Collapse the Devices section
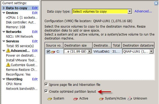Image resolution: width=159 pixels, height=104 pixels. [4, 13]
